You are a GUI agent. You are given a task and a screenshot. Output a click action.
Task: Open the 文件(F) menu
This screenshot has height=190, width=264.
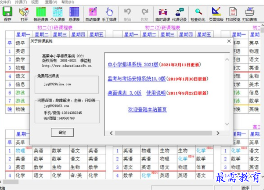5,2
